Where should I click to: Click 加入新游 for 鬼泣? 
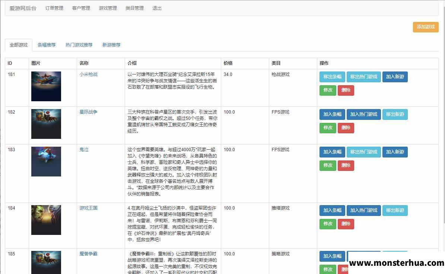(395, 152)
